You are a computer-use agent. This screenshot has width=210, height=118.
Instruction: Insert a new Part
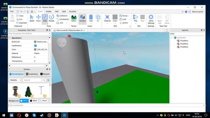coord(91,18)
